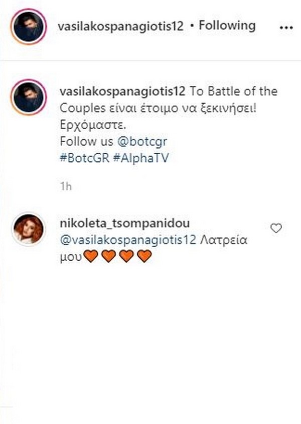The image size is (301, 424).
Task: Like the nikoleta_tsompanidou comment with the heart icon
Action: pyautogui.click(x=276, y=229)
